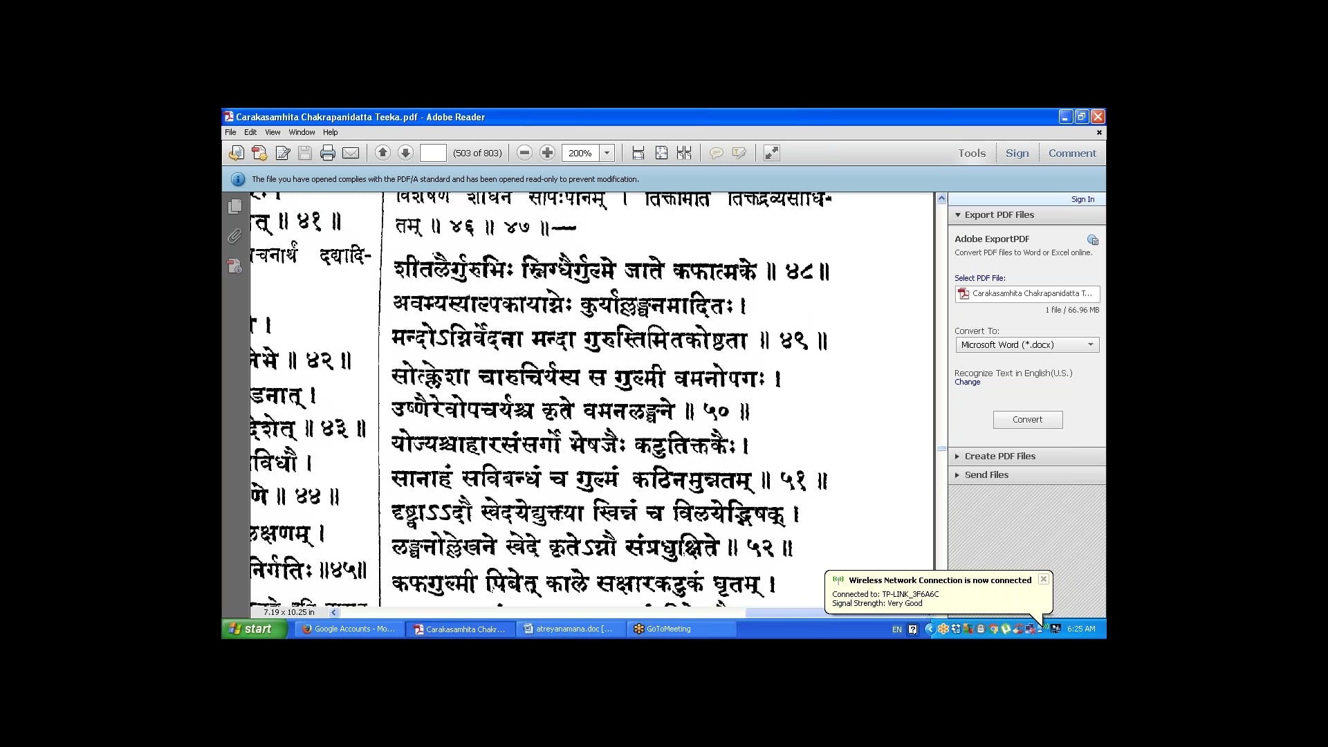Click the Change language link
Screen dimensions: 1328x747
967,382
